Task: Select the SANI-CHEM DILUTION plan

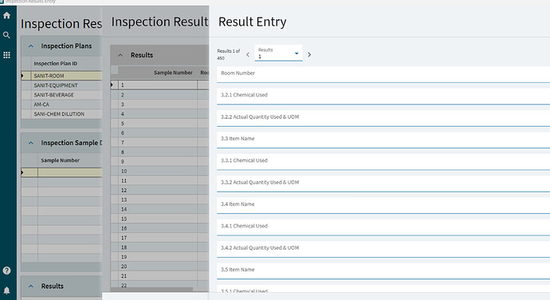Action: tap(61, 114)
